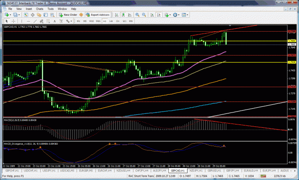Set timeframe to D1
299x180 pixels.
[118, 21]
